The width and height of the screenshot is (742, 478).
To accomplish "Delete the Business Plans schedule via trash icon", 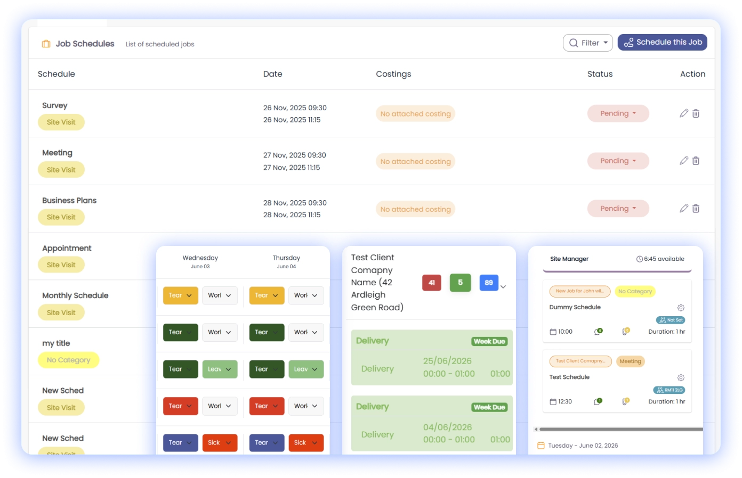I will pos(696,209).
